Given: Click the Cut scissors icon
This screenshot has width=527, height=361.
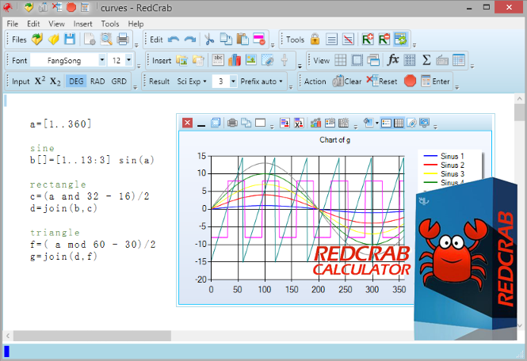Looking at the screenshot, I should click(x=209, y=40).
